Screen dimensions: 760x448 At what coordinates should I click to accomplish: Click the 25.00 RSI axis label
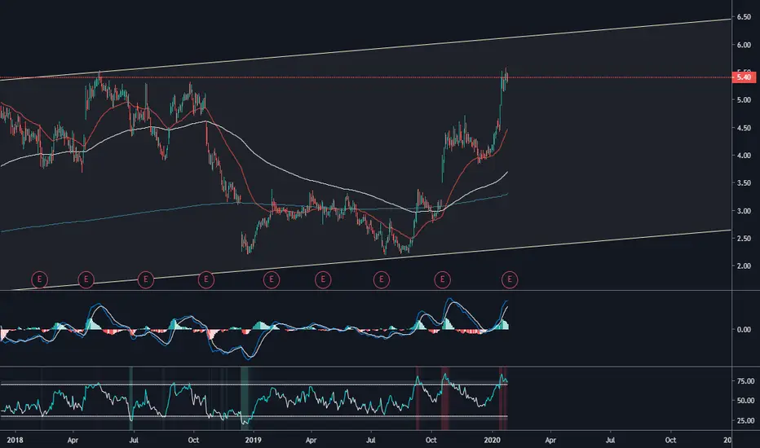pos(745,421)
